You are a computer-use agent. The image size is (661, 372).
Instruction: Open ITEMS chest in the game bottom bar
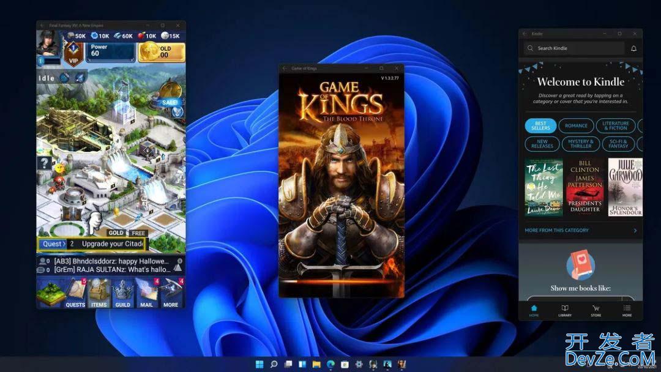tap(99, 293)
